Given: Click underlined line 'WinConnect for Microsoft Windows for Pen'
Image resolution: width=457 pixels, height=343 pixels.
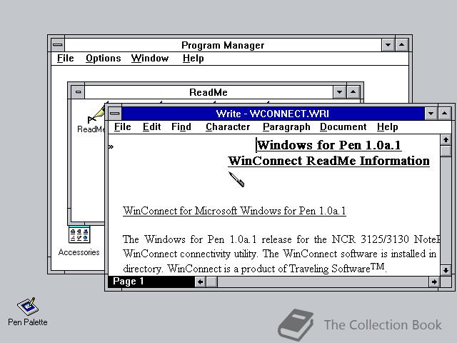Looking at the screenshot, I should tap(234, 211).
